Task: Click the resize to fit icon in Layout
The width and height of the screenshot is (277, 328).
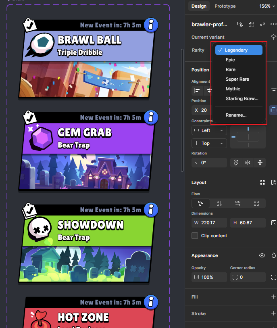Action: pyautogui.click(x=262, y=182)
